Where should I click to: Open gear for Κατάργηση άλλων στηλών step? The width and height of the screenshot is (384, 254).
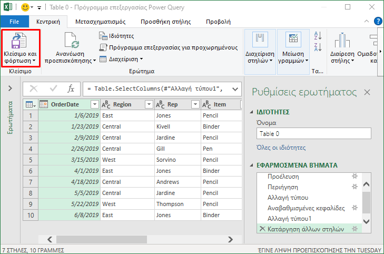pos(355,229)
